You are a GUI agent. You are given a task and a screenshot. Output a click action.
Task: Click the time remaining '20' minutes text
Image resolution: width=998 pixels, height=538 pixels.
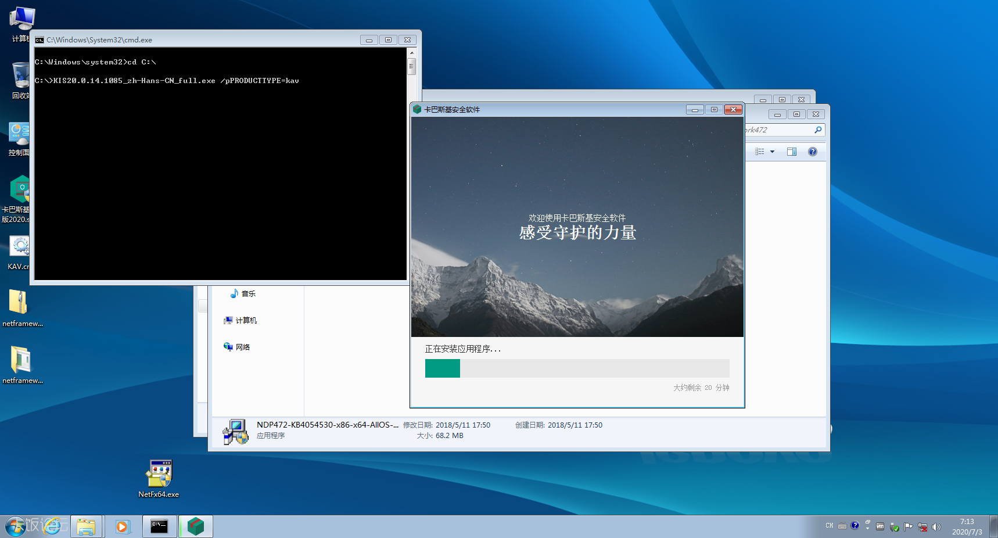coord(708,388)
